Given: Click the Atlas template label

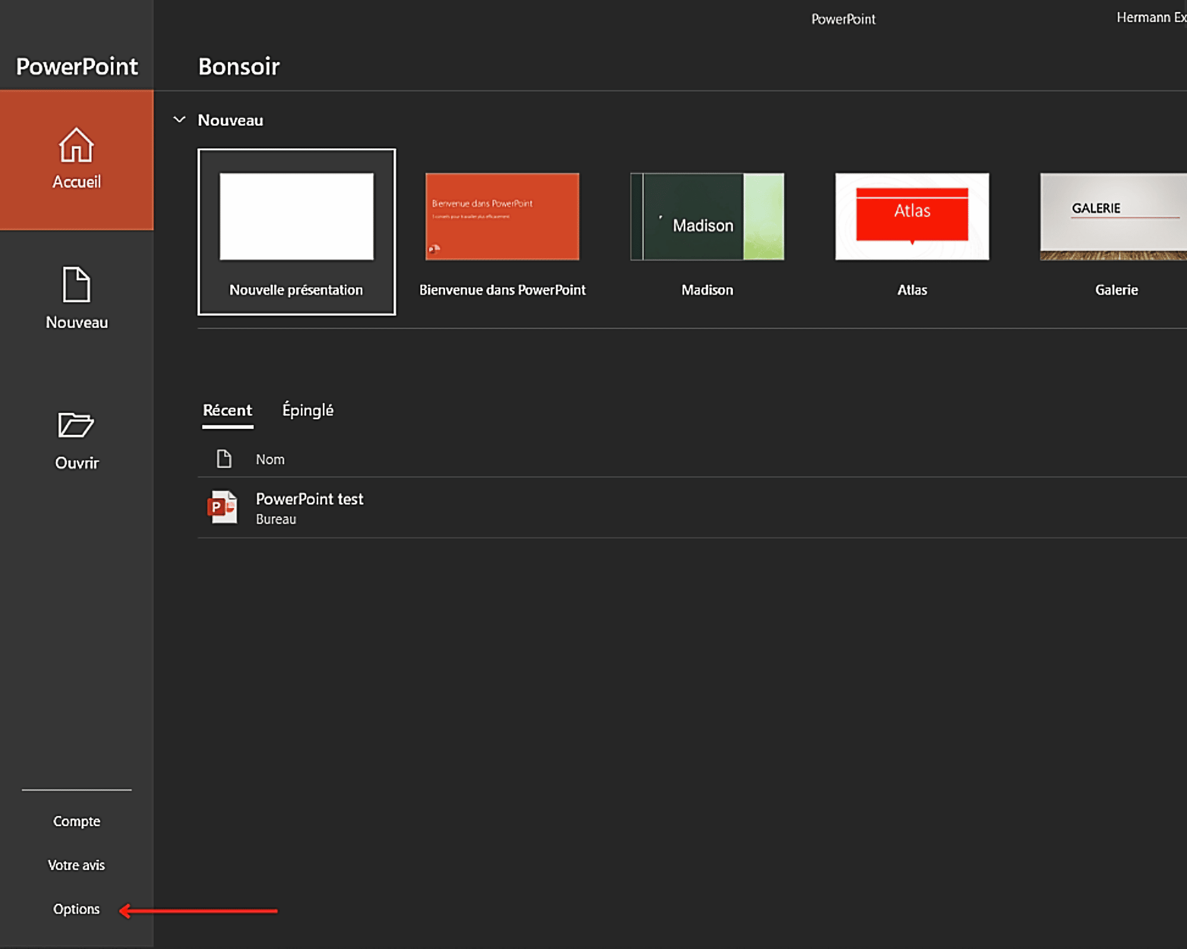Looking at the screenshot, I should [x=912, y=290].
